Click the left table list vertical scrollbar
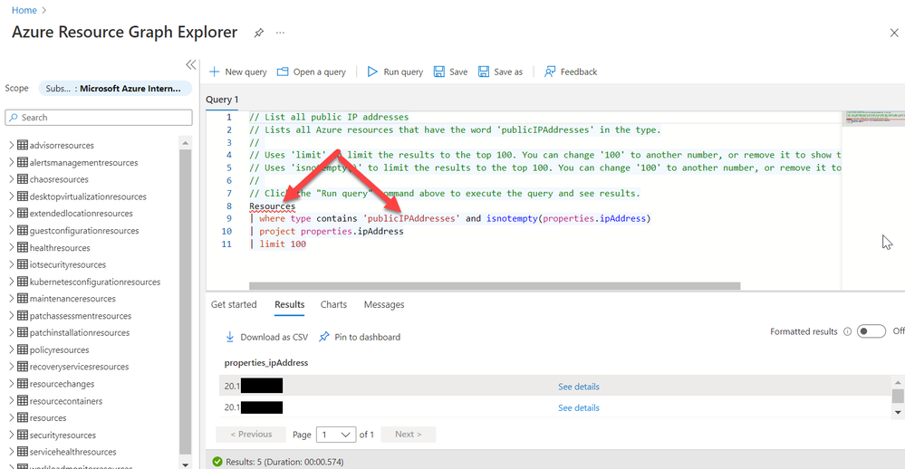Viewport: 905px width, 469px height. pos(186,302)
